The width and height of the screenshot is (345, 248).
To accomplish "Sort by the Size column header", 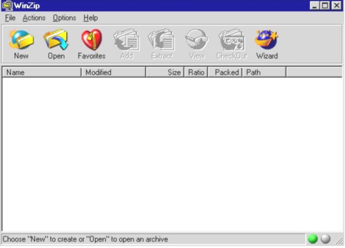I will pos(165,72).
